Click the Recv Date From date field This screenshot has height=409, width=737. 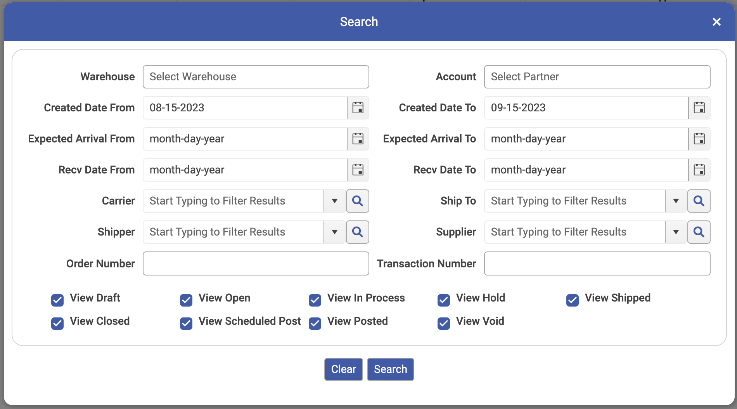(245, 170)
